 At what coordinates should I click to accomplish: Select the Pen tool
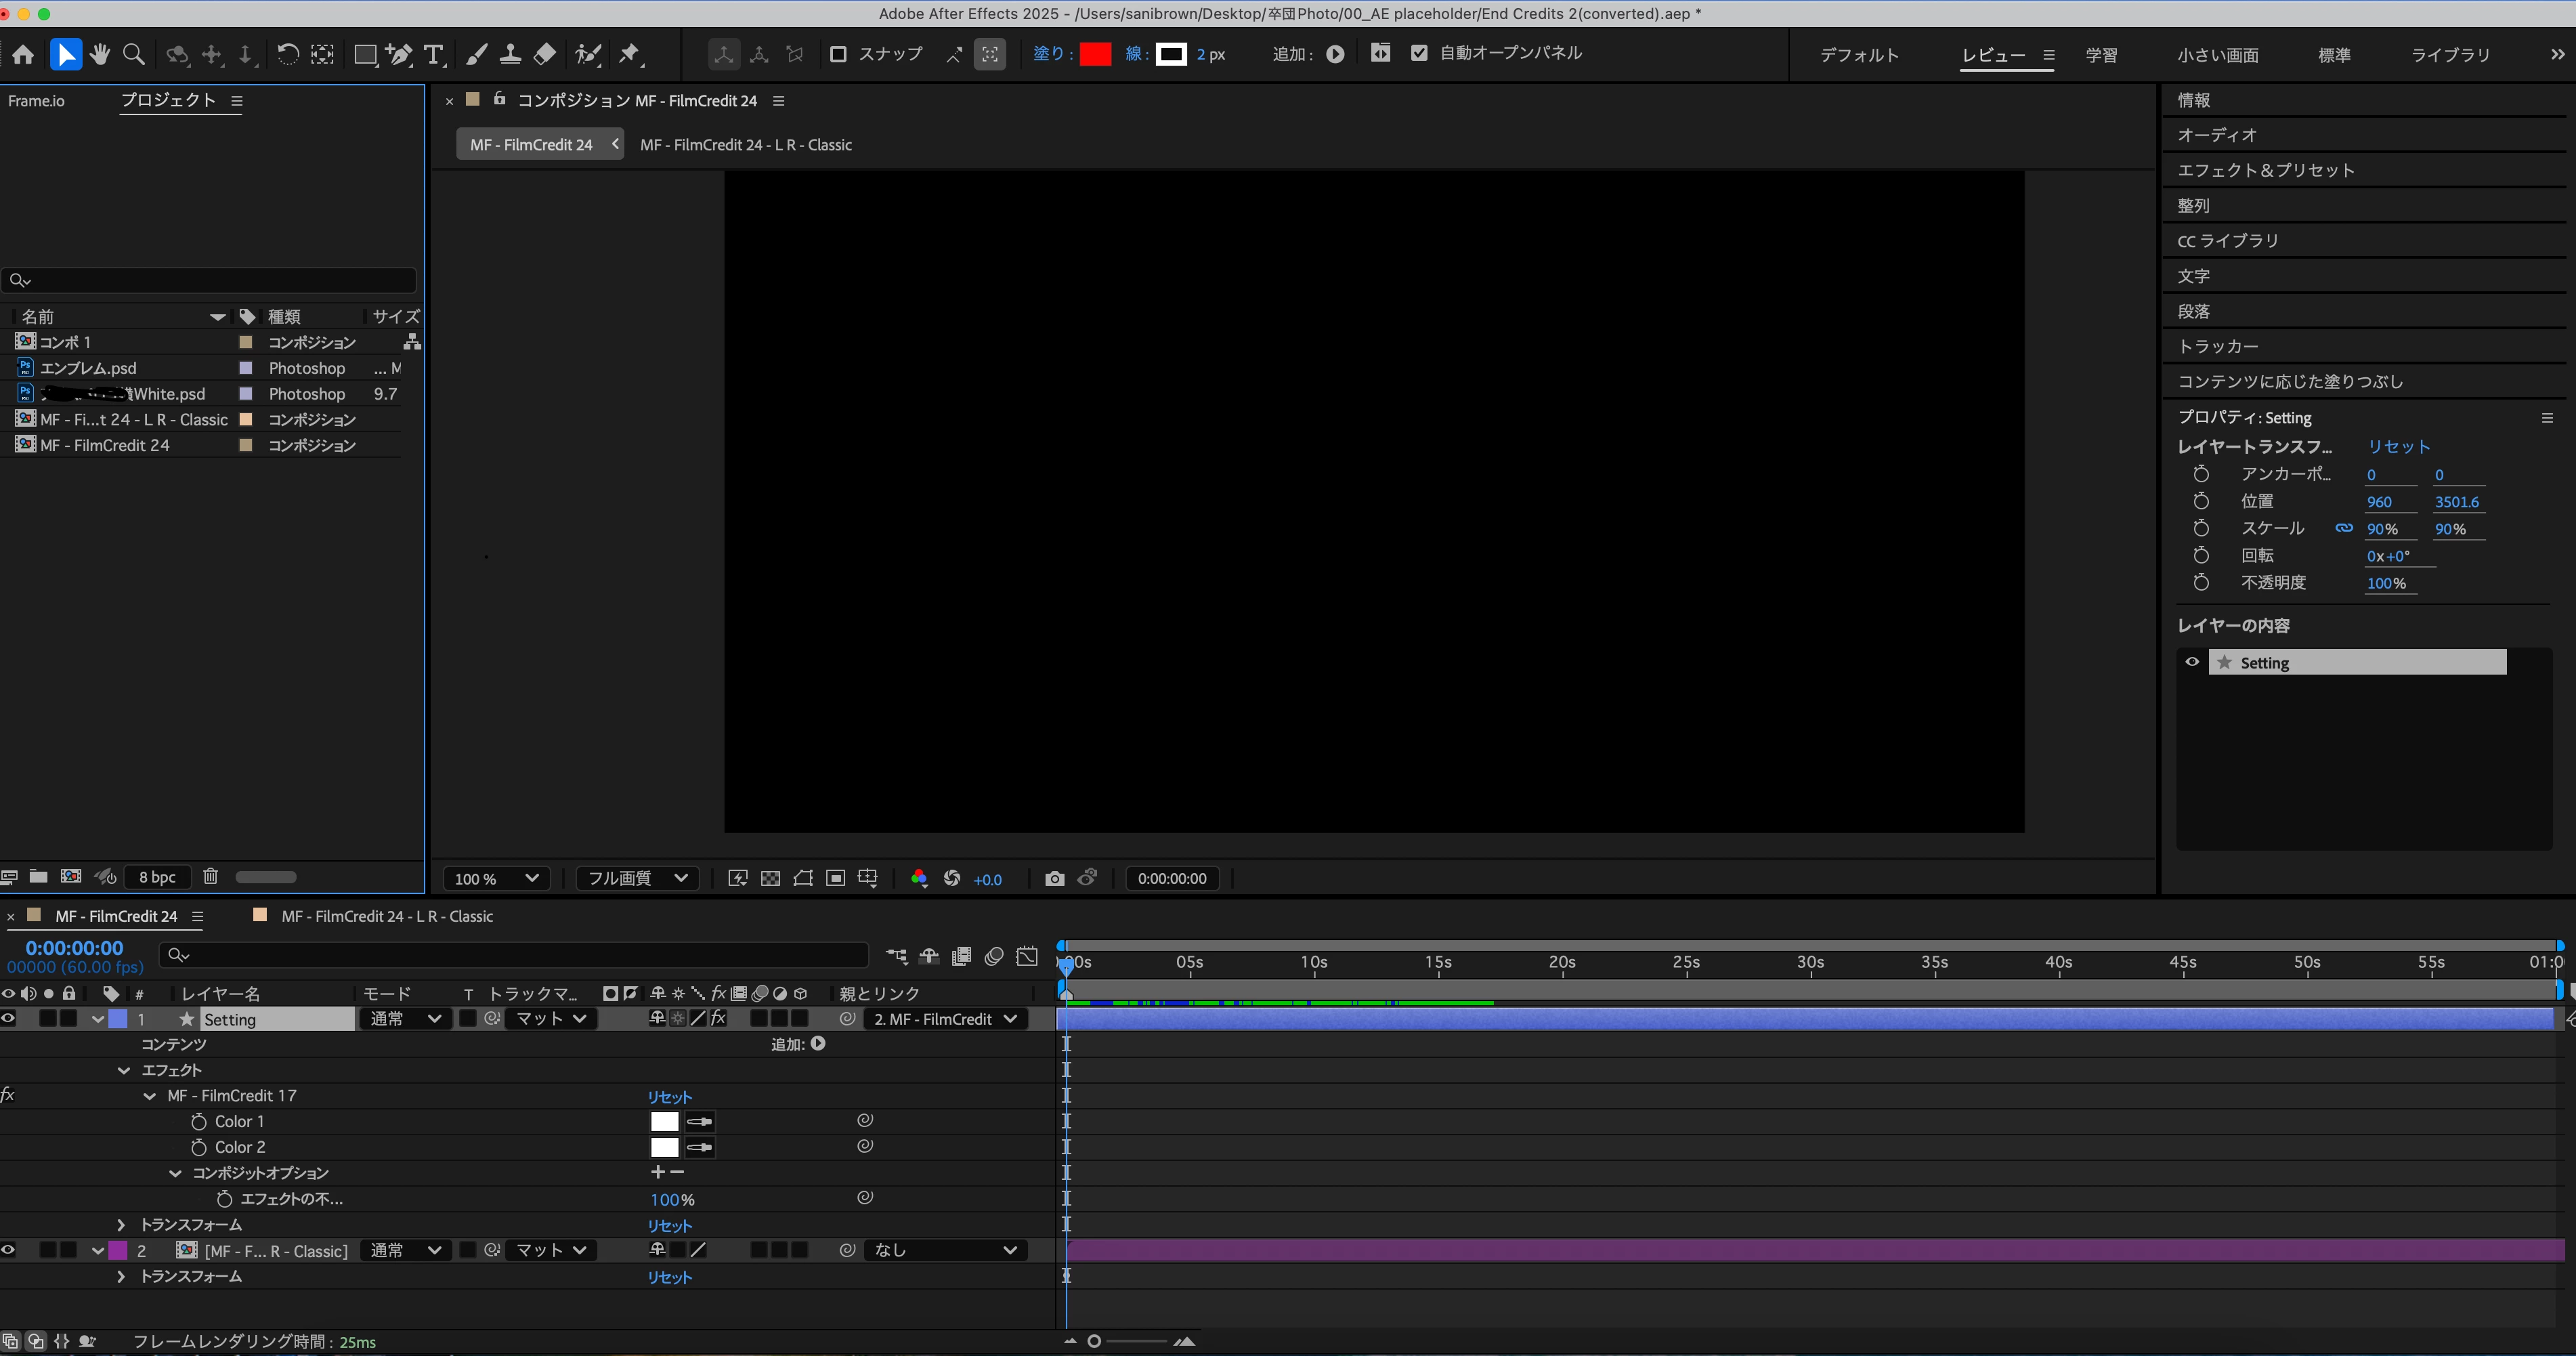pos(399,54)
